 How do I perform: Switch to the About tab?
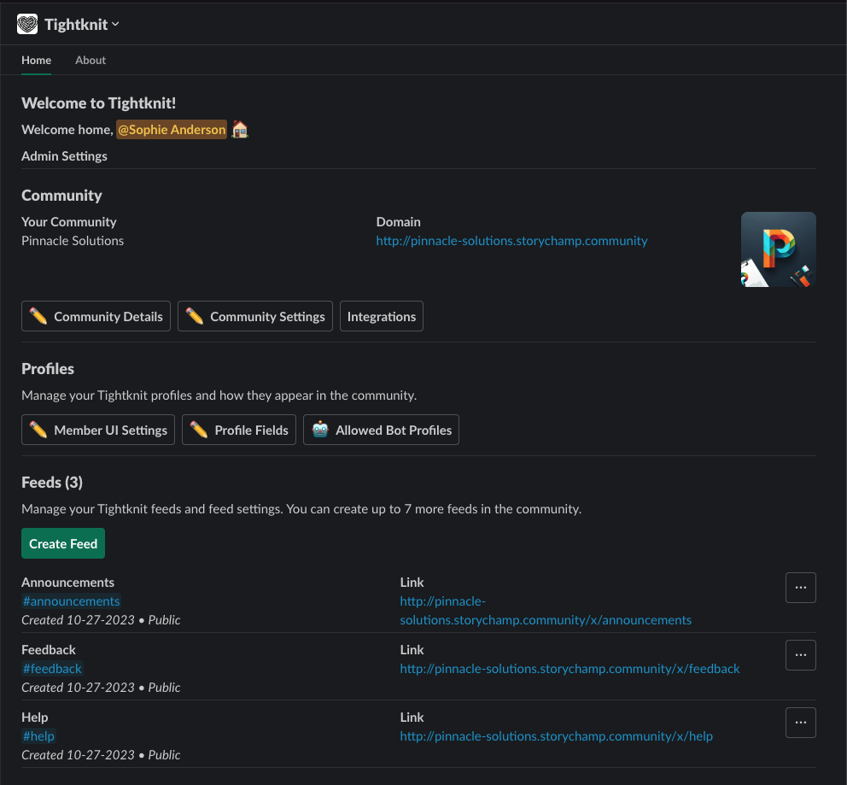(90, 60)
